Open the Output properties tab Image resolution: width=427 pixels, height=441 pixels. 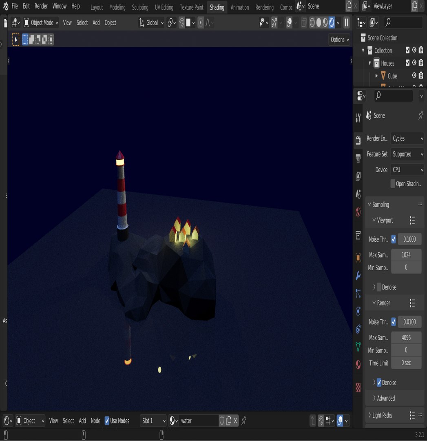(x=358, y=158)
